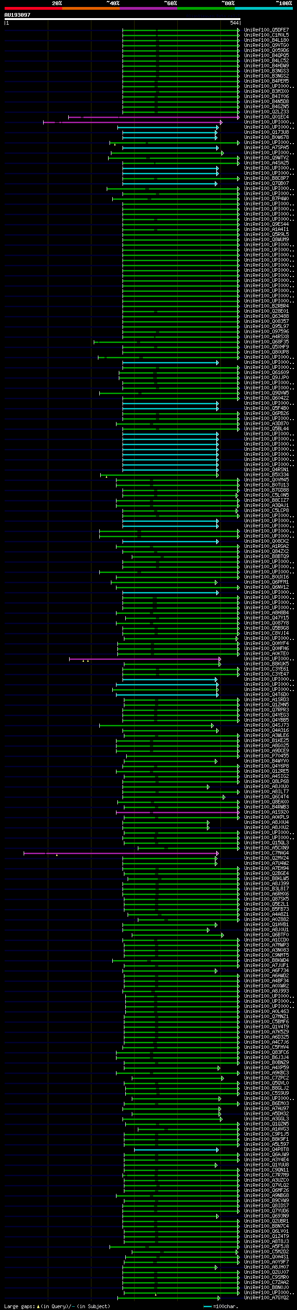Open hit UniRef100_Q4T6D0
Image resolution: width=297 pixels, height=1310 pixels.
pos(266,694)
